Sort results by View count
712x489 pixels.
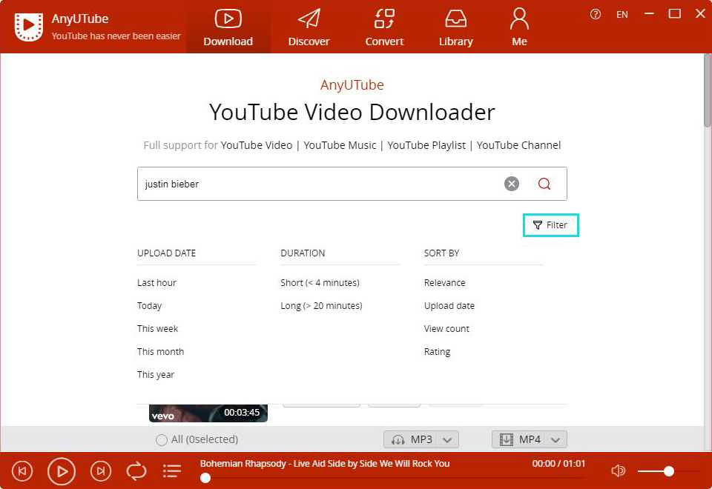tap(446, 328)
